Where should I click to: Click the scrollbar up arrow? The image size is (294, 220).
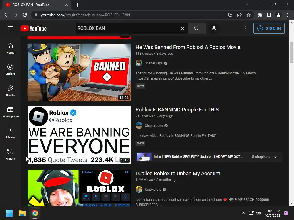(x=291, y=23)
